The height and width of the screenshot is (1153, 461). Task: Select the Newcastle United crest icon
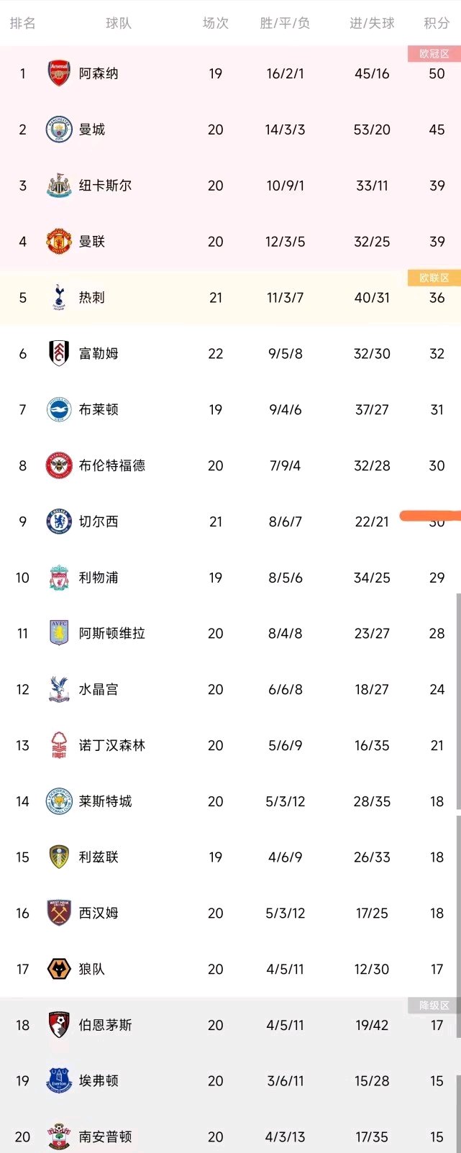click(x=59, y=186)
